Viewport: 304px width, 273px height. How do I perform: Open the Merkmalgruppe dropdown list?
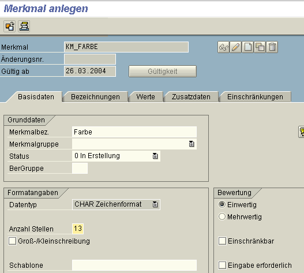tap(192, 144)
